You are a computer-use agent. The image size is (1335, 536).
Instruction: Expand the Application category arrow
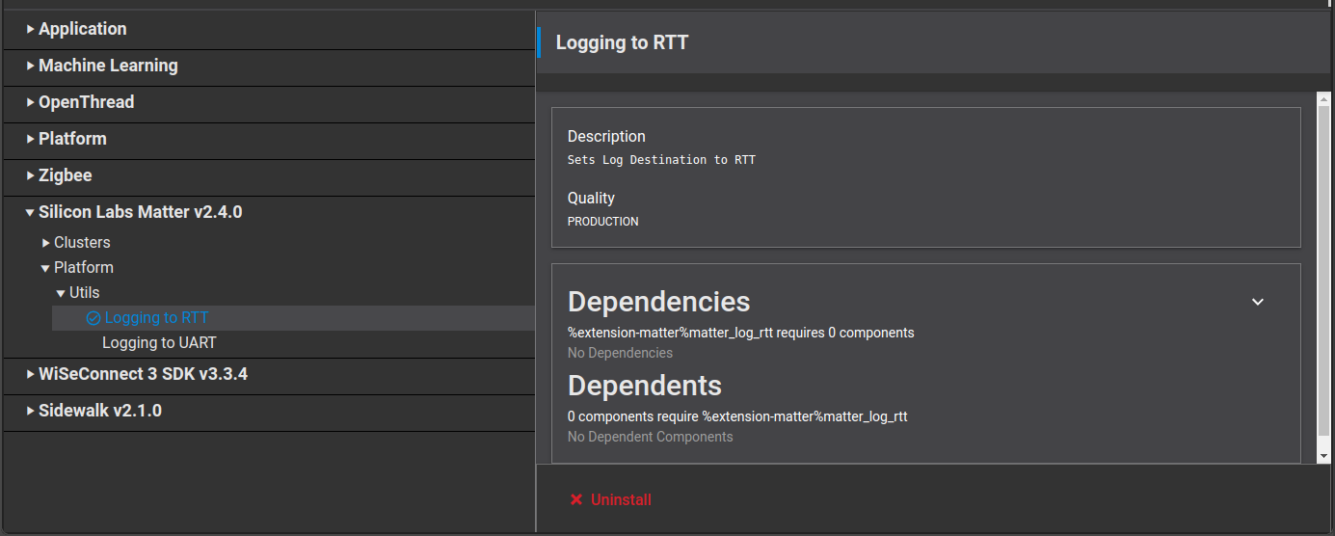[31, 29]
